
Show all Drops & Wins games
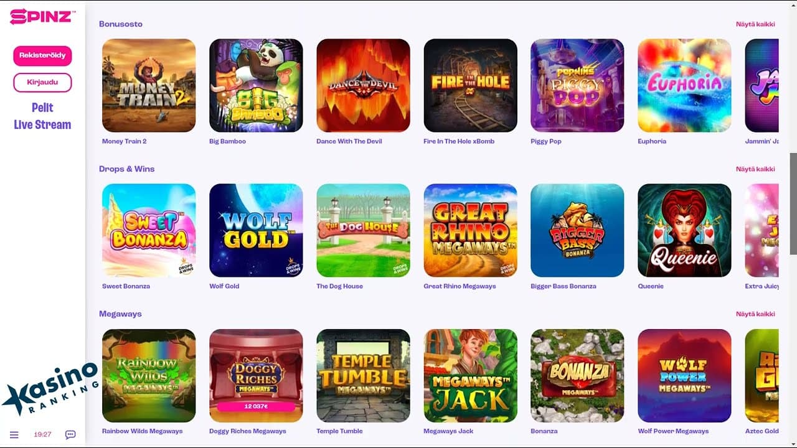[755, 169]
